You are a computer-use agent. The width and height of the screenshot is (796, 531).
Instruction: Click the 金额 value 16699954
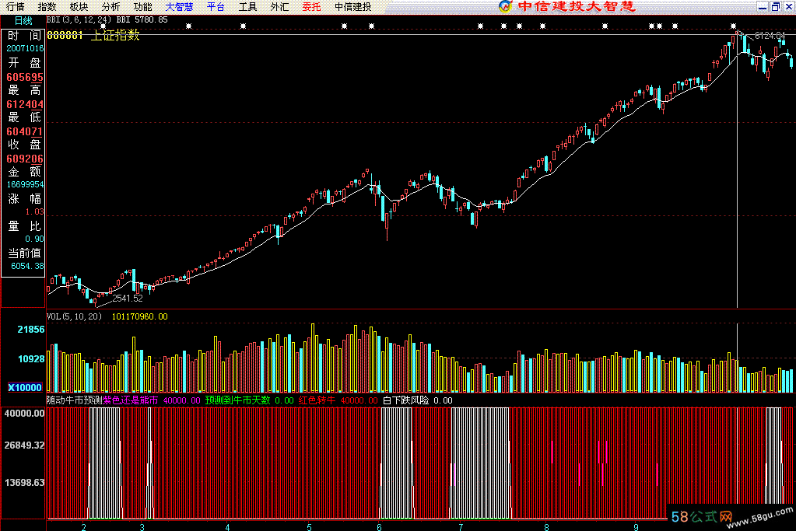(x=25, y=184)
